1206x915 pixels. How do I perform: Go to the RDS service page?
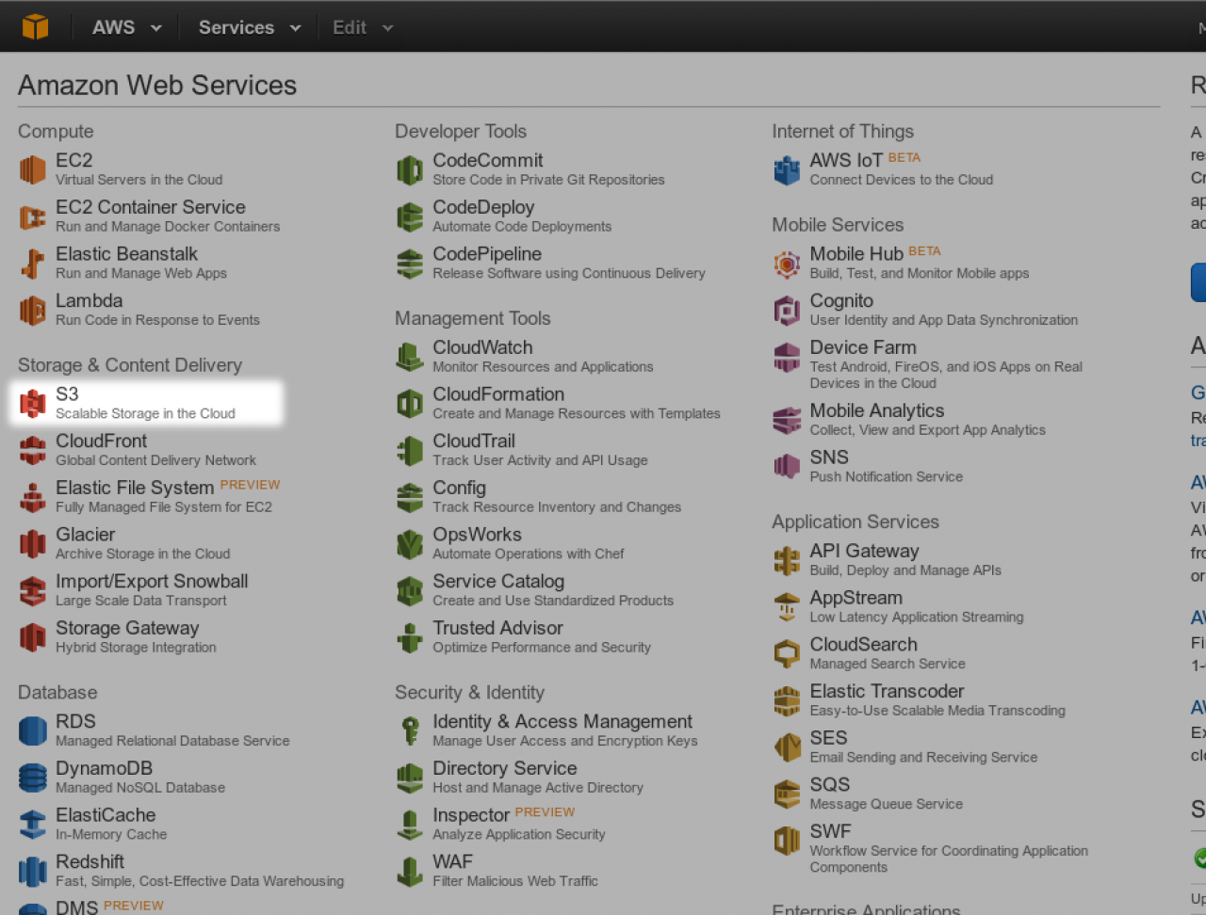click(x=75, y=722)
